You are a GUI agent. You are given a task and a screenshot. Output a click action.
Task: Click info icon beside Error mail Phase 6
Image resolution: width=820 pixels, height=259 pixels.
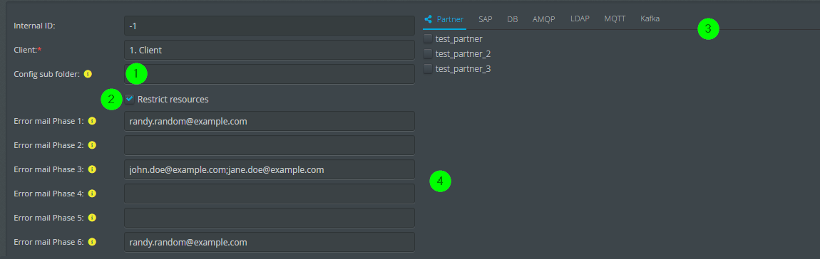[92, 242]
